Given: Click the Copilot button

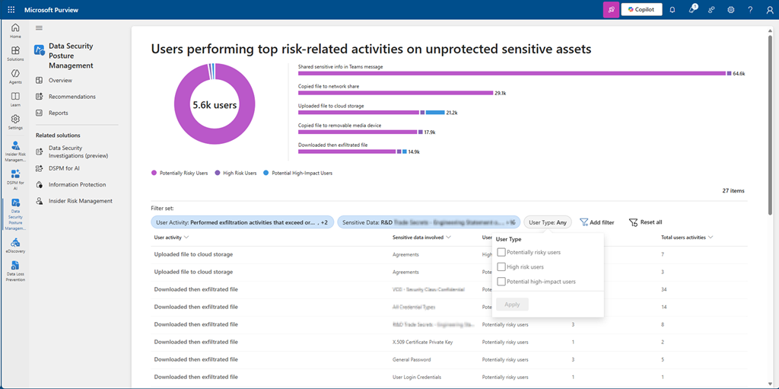Looking at the screenshot, I should click(x=641, y=10).
